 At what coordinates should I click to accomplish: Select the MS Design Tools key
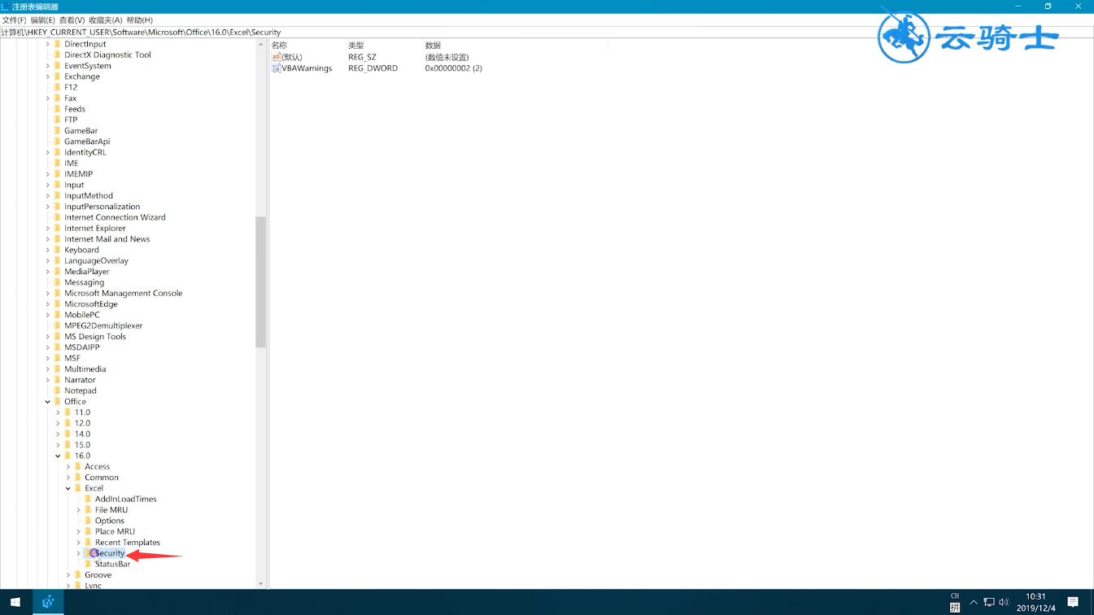click(95, 337)
